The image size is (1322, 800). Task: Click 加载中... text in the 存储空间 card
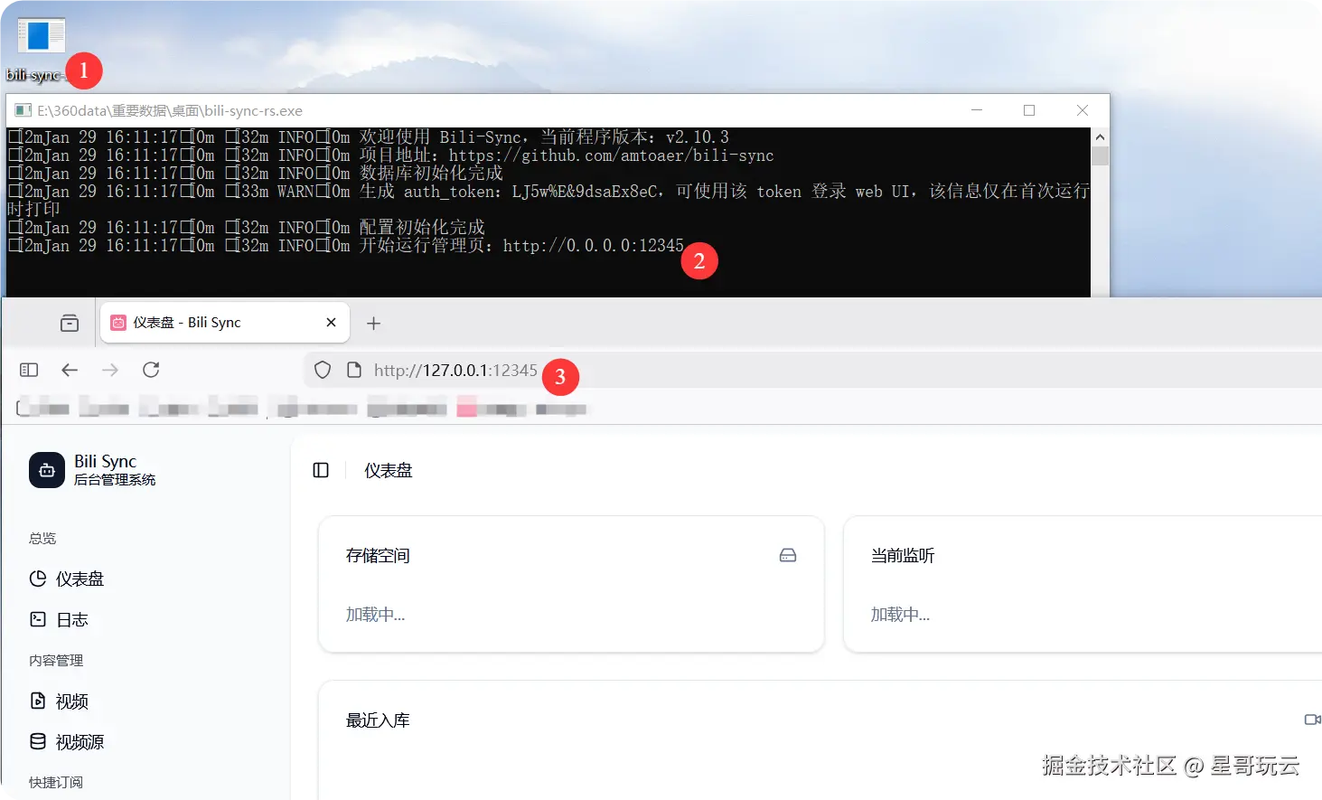[375, 614]
